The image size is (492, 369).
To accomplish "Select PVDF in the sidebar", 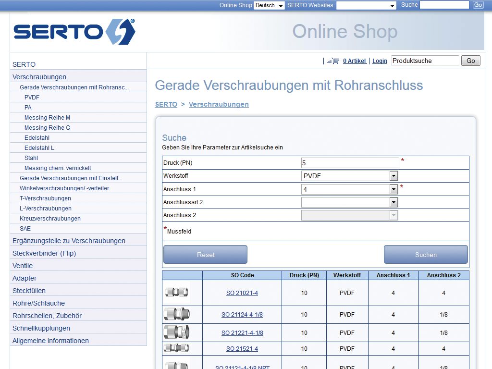I will click(78, 97).
